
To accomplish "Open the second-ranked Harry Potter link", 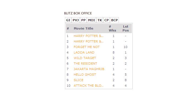I will (88, 41).
